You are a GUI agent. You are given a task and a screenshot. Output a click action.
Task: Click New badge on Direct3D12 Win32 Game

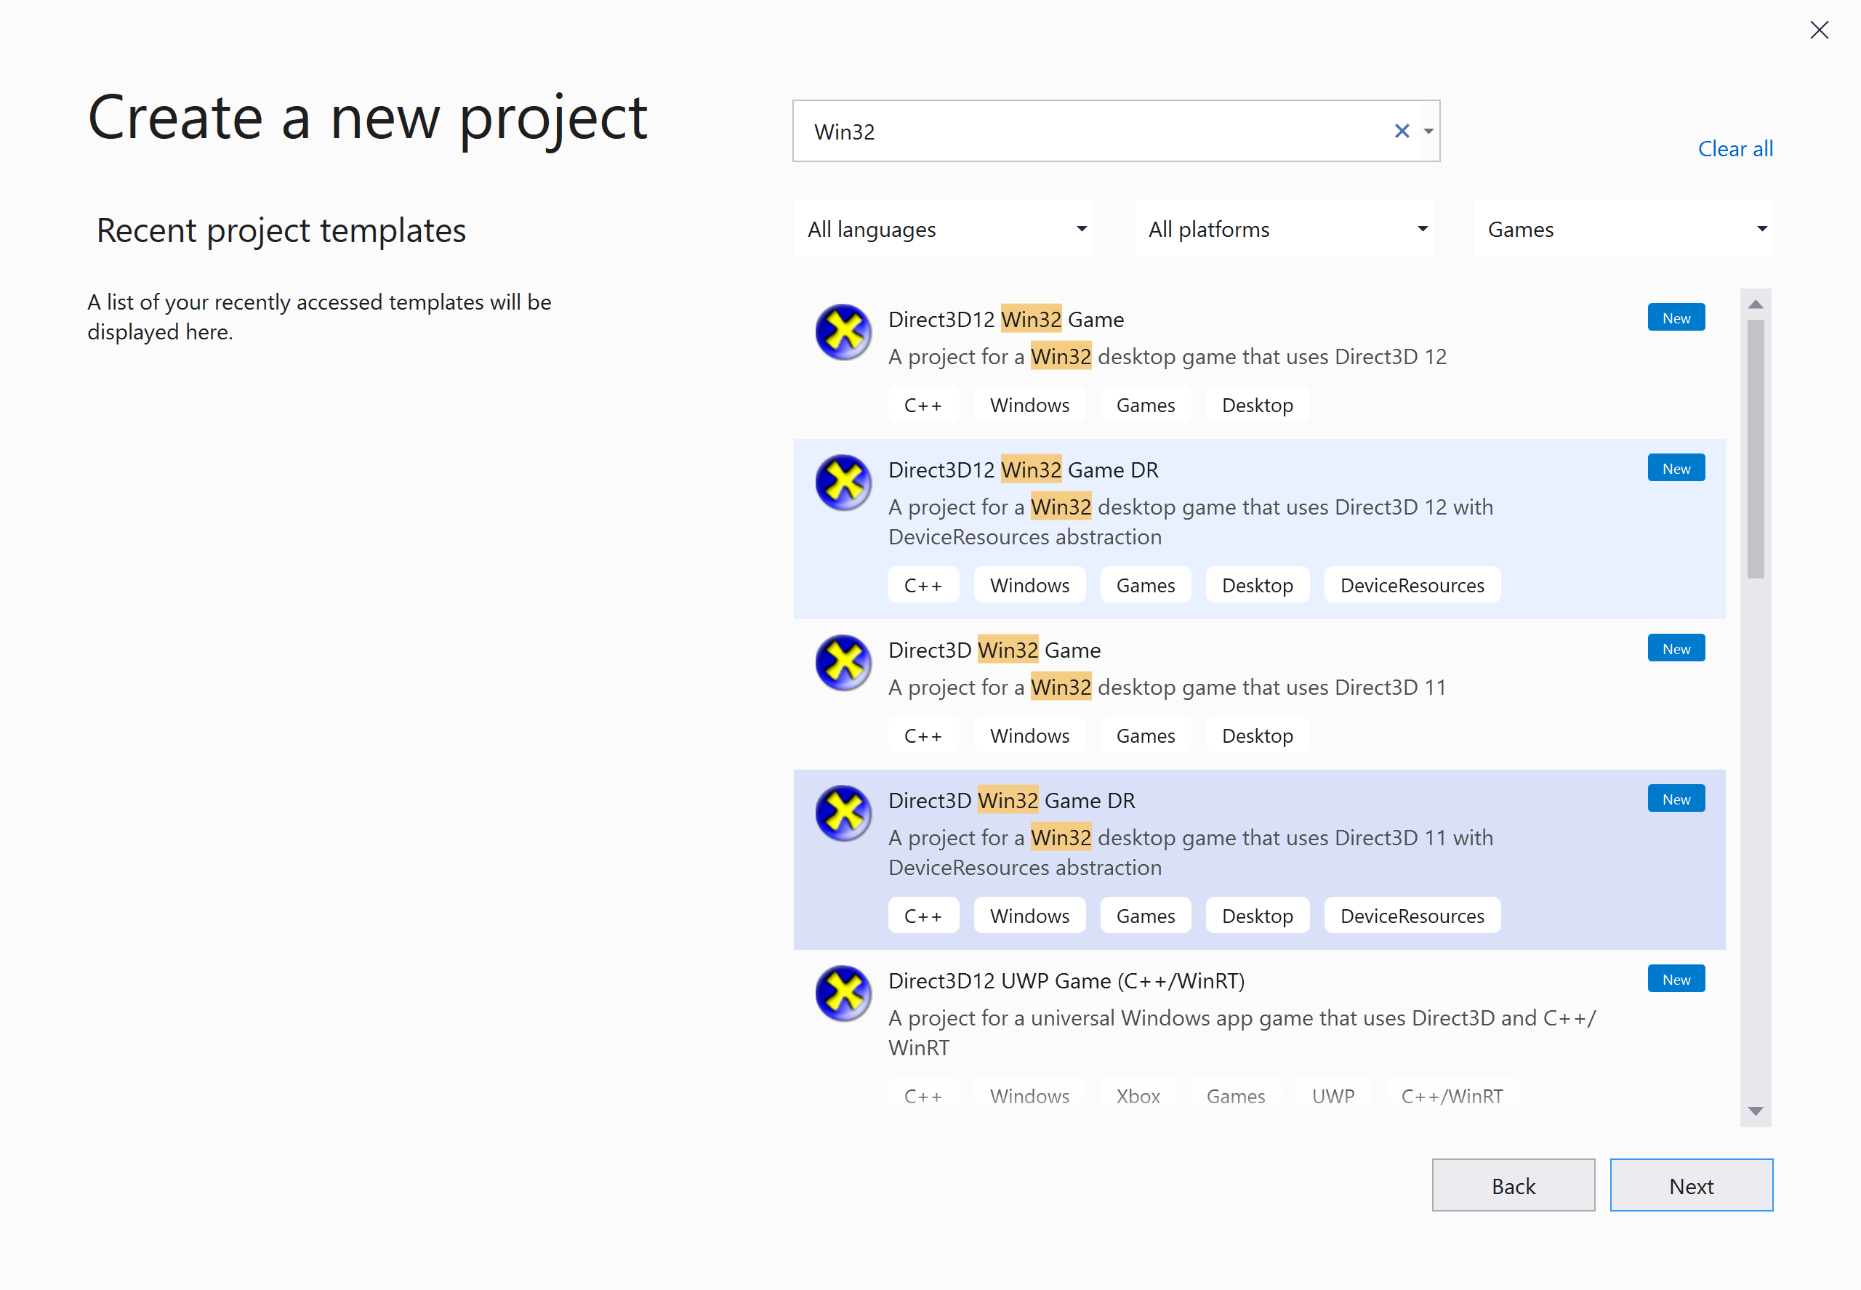coord(1676,318)
